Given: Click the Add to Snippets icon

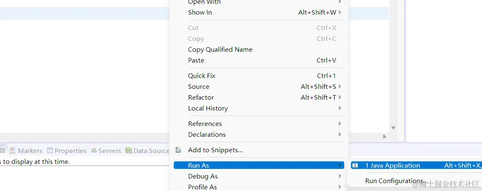Looking at the screenshot, I should [178, 150].
